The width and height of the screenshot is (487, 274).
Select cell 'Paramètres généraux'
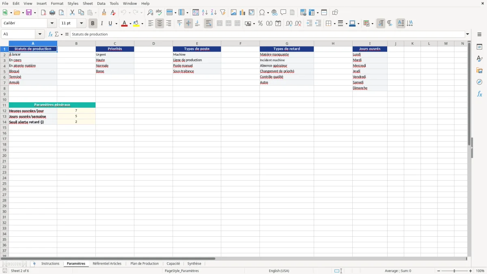[x=52, y=105]
